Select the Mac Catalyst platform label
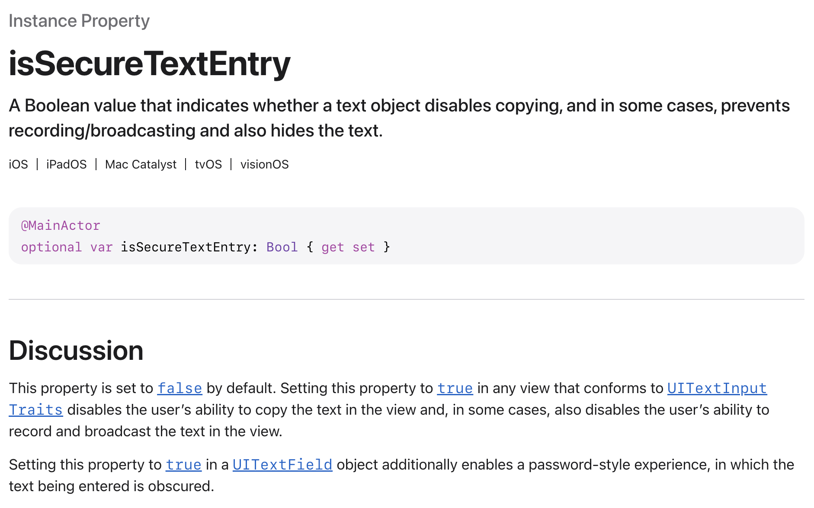This screenshot has height=508, width=814. point(141,165)
